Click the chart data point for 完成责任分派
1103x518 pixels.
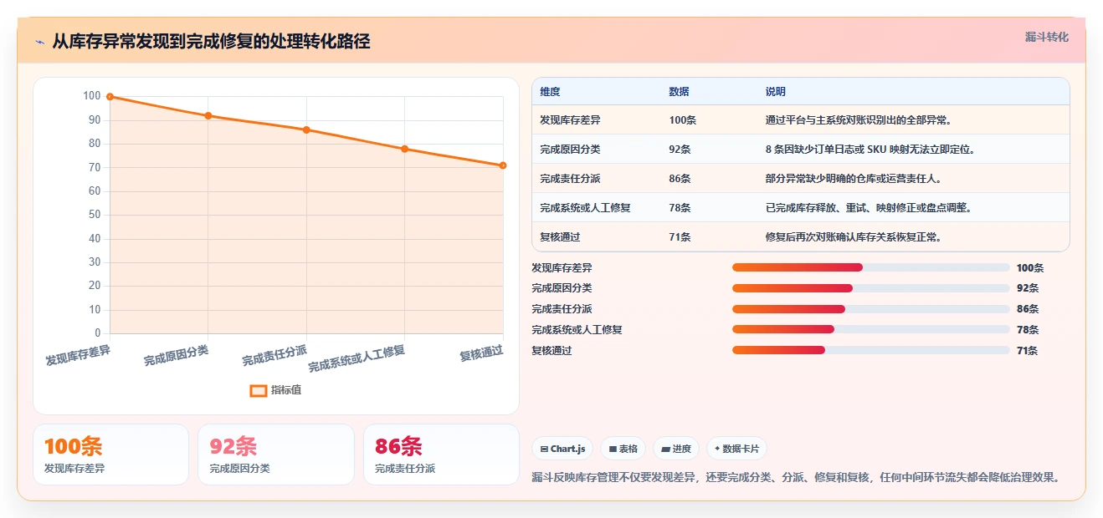[x=306, y=129]
